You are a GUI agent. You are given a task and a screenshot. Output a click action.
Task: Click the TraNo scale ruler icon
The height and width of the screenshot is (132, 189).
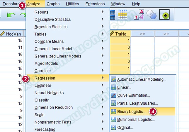click(x=112, y=33)
